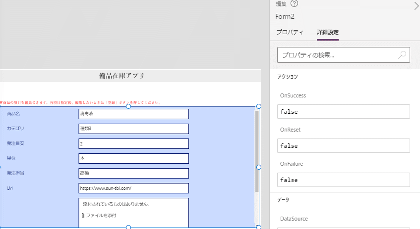This screenshot has height=229, width=420.
Task: Click the 単位 field label
Action: pyautogui.click(x=11, y=158)
